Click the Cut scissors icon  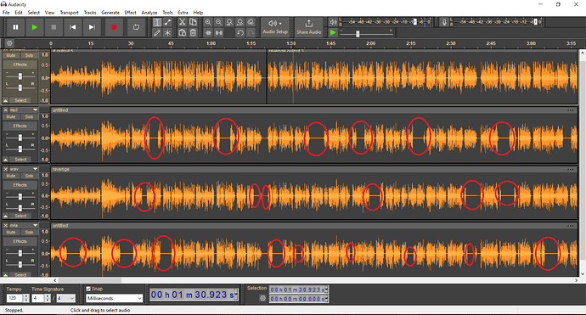pyautogui.click(x=182, y=22)
